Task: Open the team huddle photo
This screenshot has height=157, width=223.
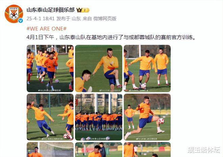Action: pos(99,117)
